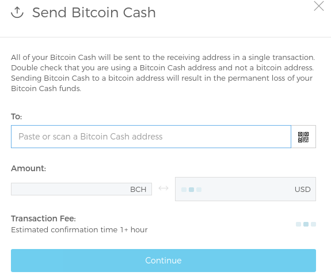Click the Send Bitcoin Cash title

[x=94, y=13]
